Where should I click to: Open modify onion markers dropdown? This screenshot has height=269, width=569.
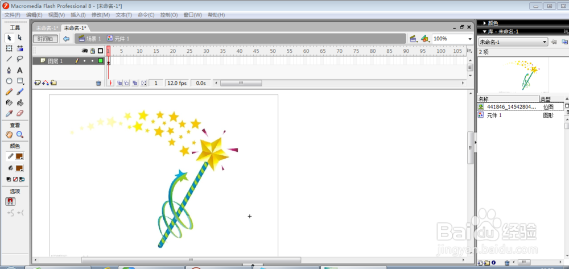click(x=144, y=83)
